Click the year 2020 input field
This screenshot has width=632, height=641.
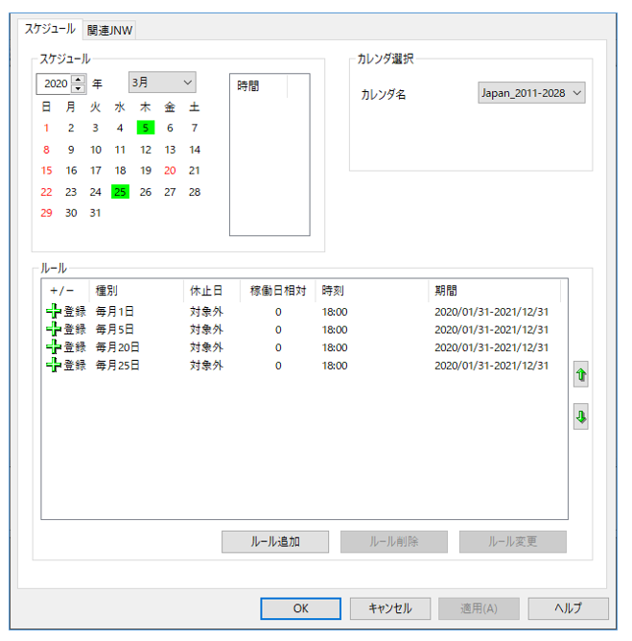(55, 83)
